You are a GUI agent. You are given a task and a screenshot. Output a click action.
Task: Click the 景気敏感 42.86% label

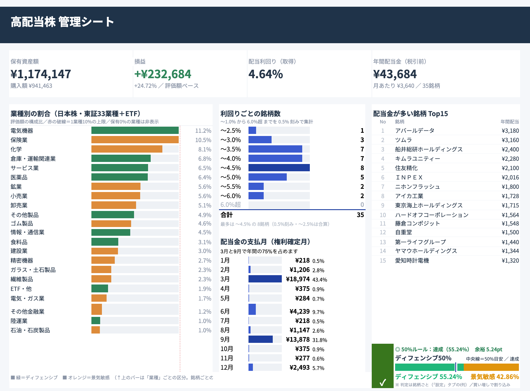[x=495, y=377]
